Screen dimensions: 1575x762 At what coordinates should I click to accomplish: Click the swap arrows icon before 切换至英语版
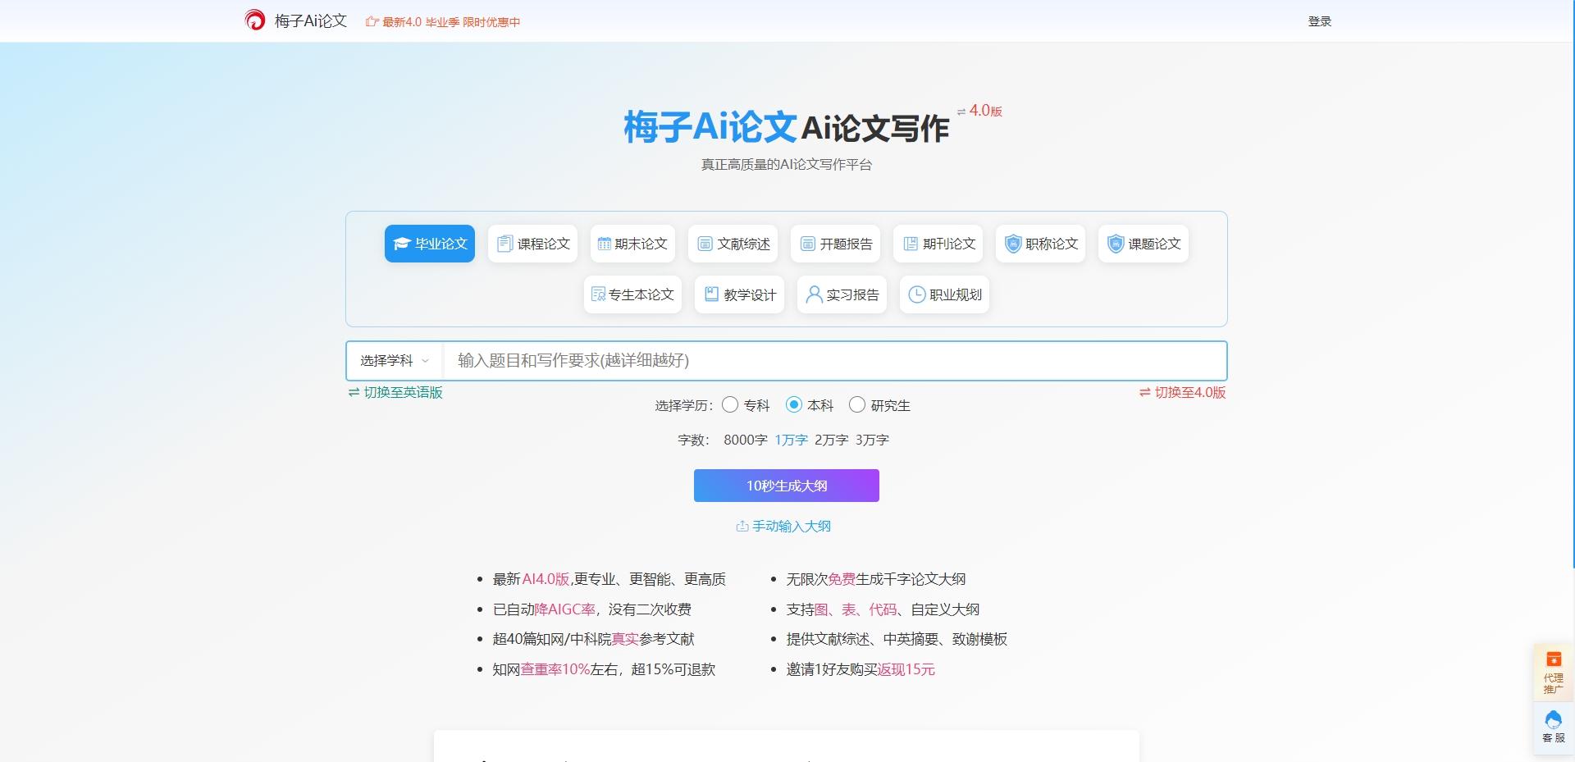point(354,392)
